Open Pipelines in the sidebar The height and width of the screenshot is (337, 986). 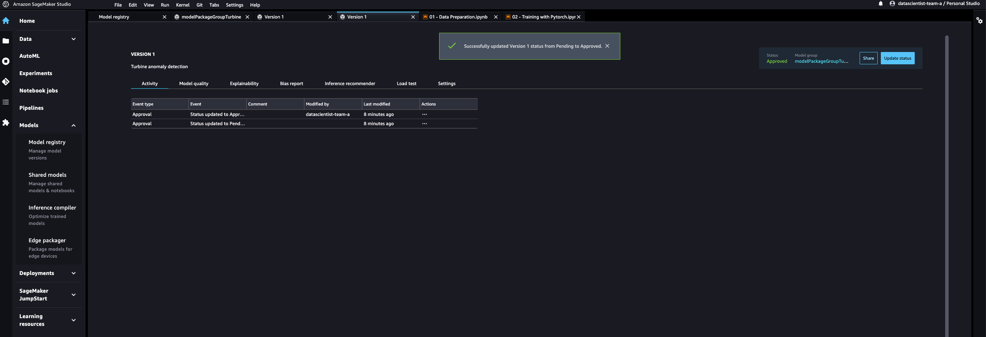32,108
